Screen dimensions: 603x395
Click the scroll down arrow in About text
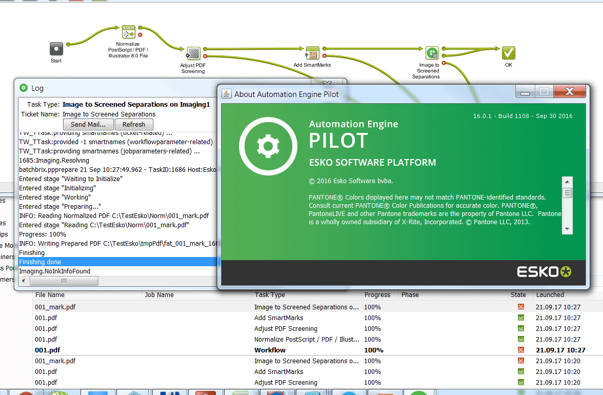[x=567, y=229]
